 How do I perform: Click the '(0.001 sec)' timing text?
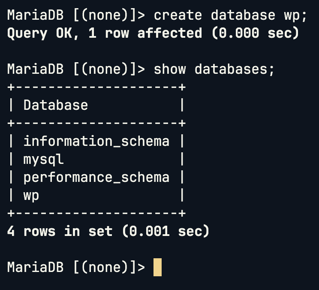click(166, 231)
